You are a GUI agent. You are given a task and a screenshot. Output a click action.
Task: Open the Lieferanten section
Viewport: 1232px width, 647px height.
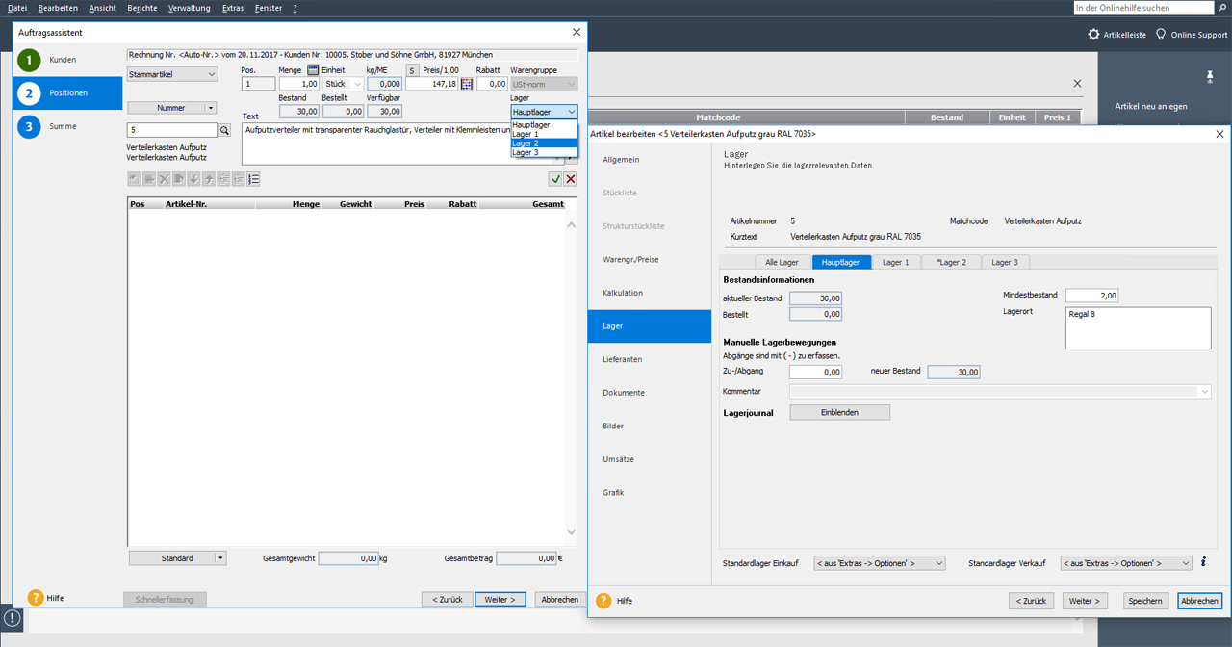pos(650,359)
